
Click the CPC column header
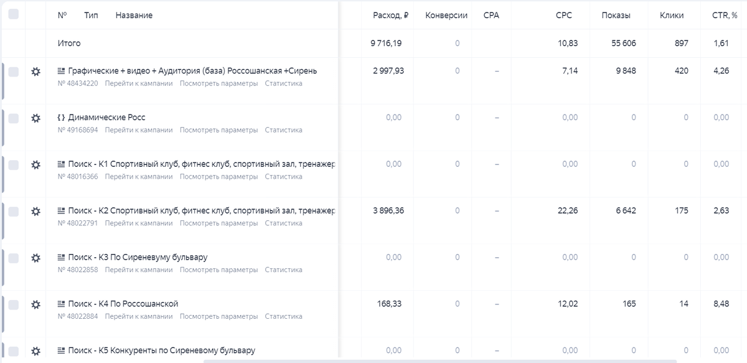(x=563, y=16)
